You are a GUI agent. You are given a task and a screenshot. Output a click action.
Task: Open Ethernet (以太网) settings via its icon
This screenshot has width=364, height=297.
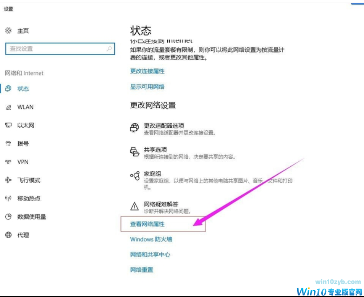point(8,125)
